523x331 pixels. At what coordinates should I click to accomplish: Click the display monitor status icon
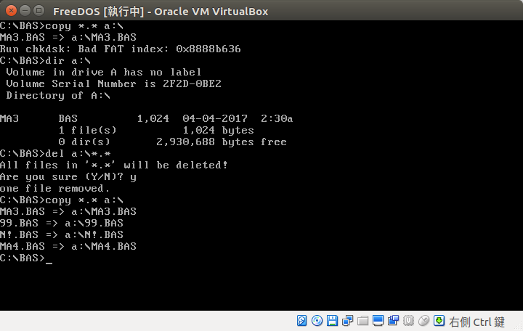[x=378, y=321]
